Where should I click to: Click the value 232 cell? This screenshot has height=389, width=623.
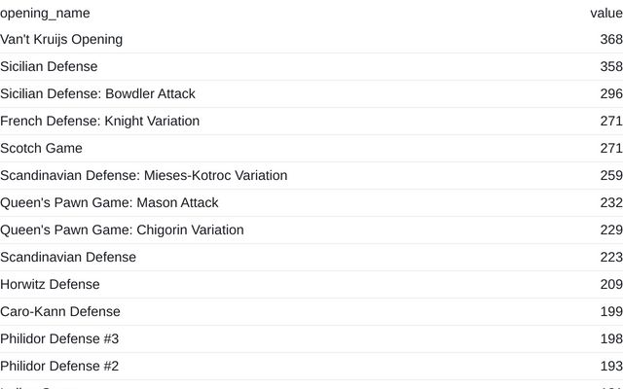[x=610, y=203]
